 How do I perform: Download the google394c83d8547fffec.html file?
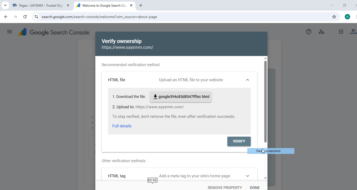tap(181, 97)
